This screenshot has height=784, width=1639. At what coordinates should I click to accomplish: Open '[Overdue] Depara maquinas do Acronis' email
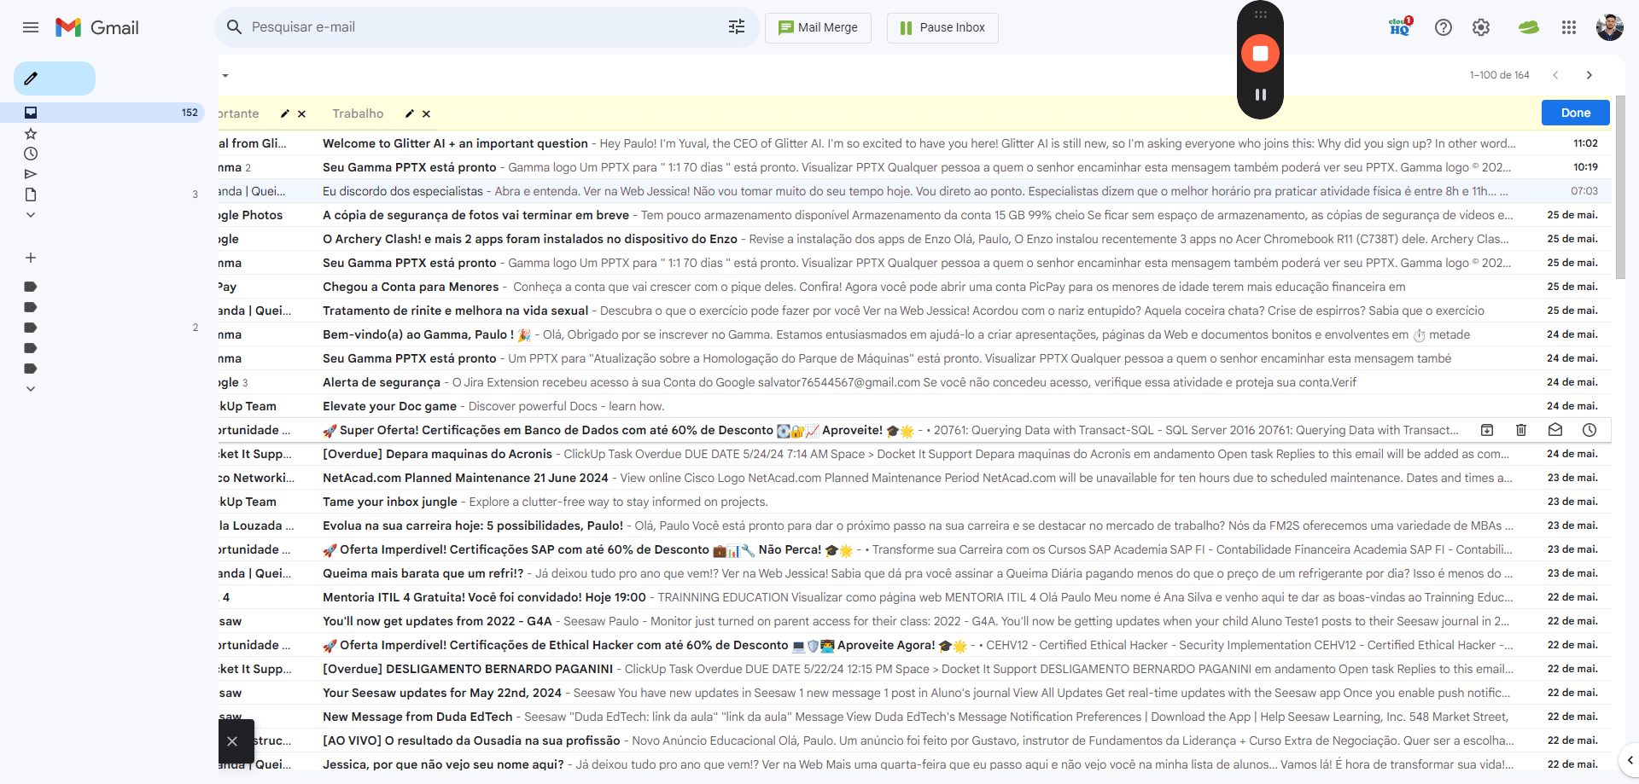[x=915, y=454]
